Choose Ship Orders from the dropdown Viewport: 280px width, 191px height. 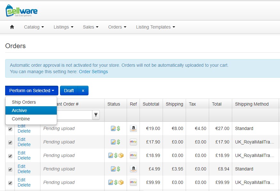[31, 102]
